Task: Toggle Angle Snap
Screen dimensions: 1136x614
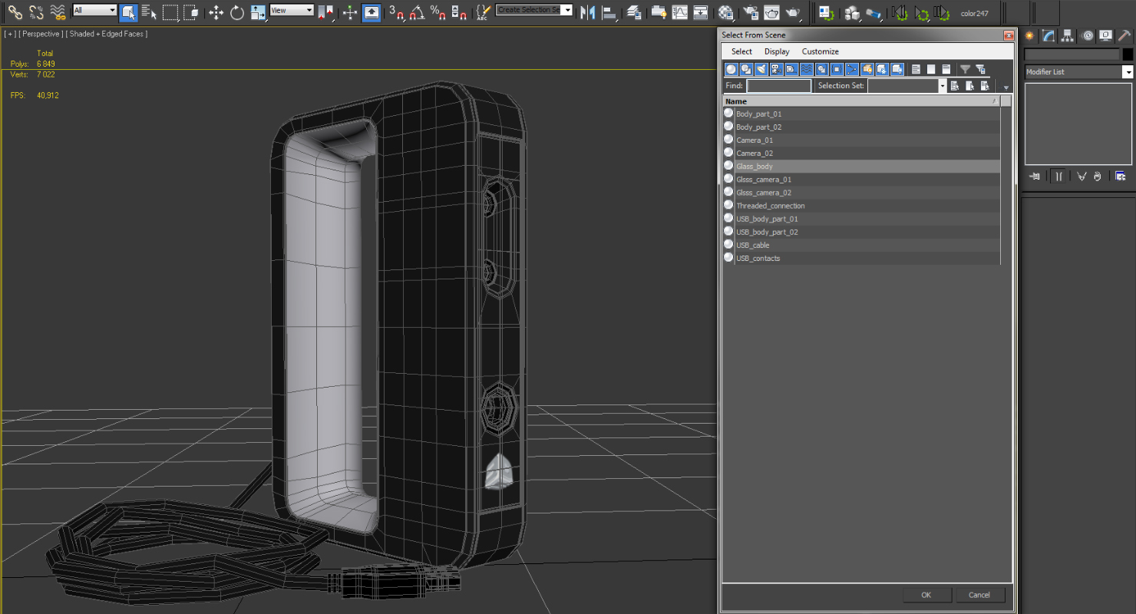Action: pos(417,12)
